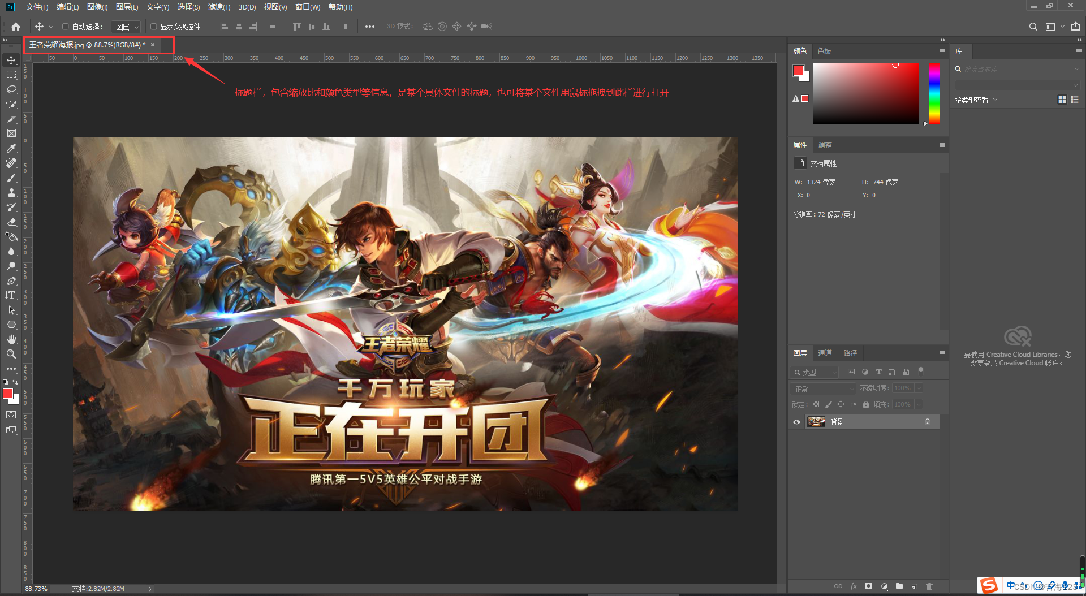
Task: Select the Clone Stamp tool
Action: (11, 192)
